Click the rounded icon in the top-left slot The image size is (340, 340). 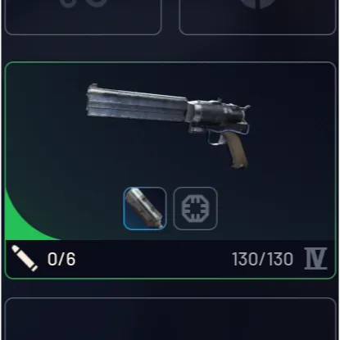click(84, 3)
